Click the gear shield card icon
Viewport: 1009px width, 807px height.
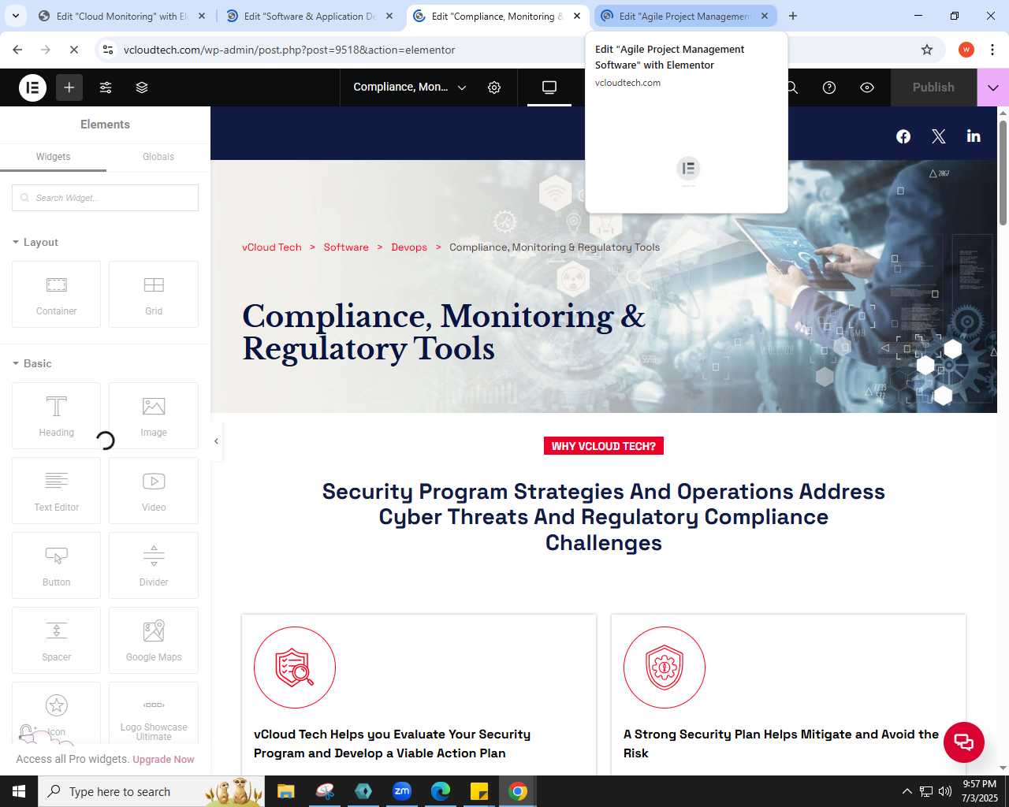tap(665, 668)
